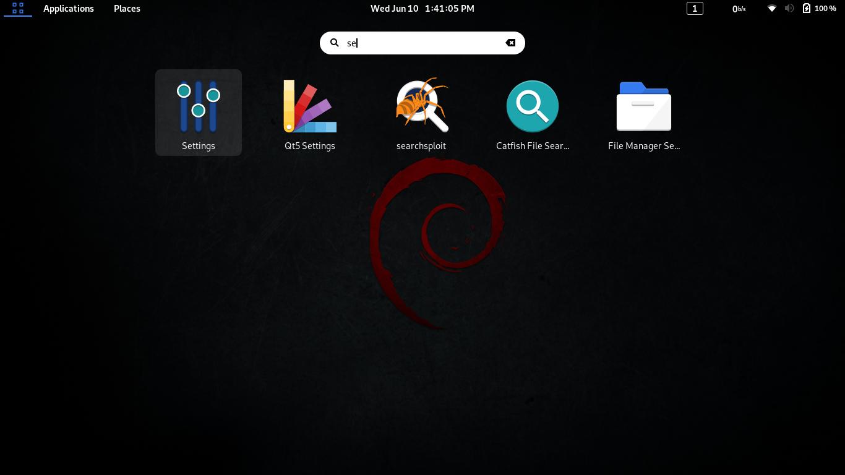The width and height of the screenshot is (845, 475).
Task: Launch searchsploit from the search results
Action: 421,113
